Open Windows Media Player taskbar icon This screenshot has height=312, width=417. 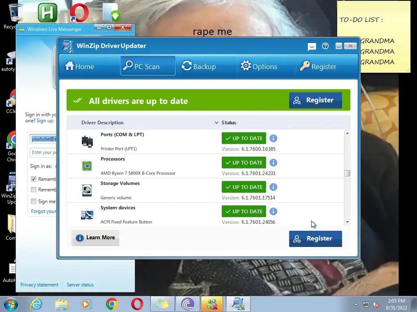86,304
